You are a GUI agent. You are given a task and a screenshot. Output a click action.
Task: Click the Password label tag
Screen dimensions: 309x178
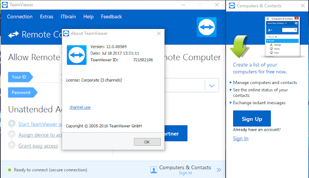pos(23,92)
